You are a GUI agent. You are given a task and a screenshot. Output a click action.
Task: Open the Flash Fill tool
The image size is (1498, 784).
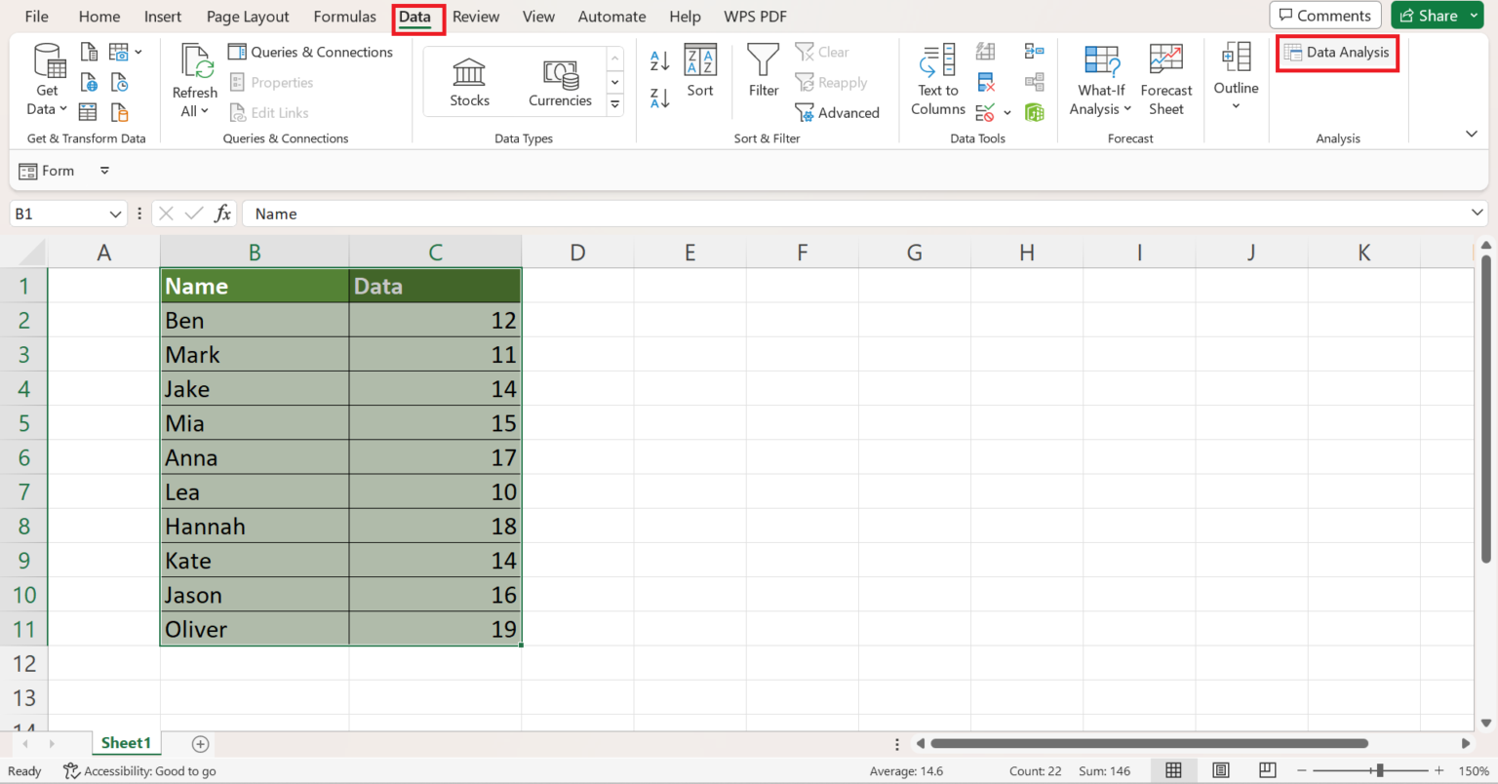985,51
